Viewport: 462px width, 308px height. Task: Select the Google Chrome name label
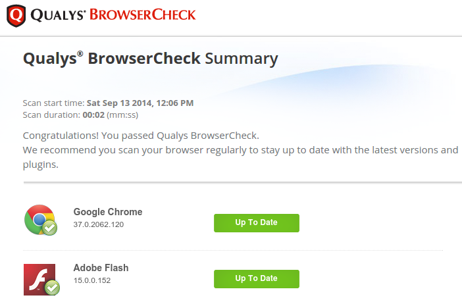click(108, 212)
